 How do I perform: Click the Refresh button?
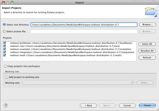tap(147, 58)
